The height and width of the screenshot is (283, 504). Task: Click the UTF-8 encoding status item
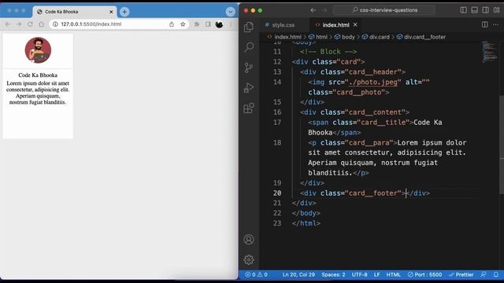[x=359, y=274]
